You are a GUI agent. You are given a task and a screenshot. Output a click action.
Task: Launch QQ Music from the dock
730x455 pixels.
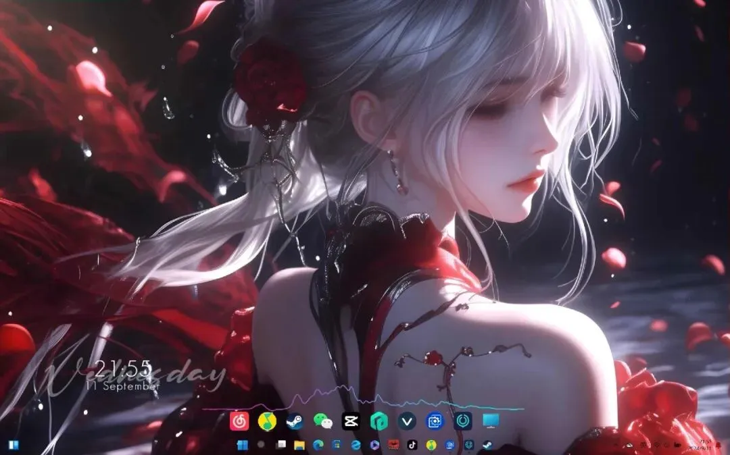267,421
